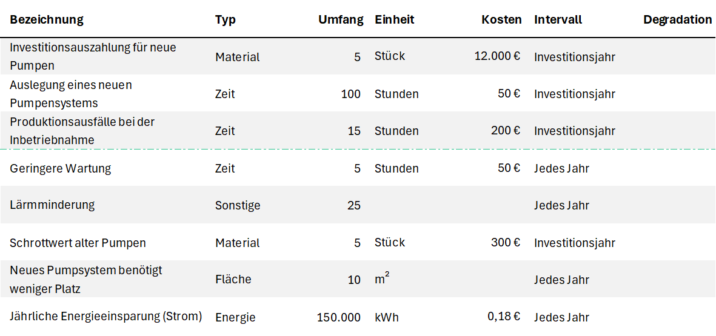Select the 'Produktionsausfälle bei der Inbetriebnahme' cell

[x=82, y=131]
